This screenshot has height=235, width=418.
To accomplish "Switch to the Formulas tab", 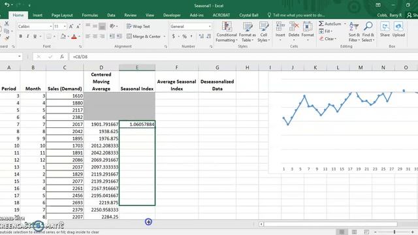I will point(90,15).
